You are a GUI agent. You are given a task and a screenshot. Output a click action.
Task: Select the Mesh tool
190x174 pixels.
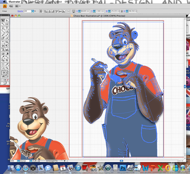point(3,54)
